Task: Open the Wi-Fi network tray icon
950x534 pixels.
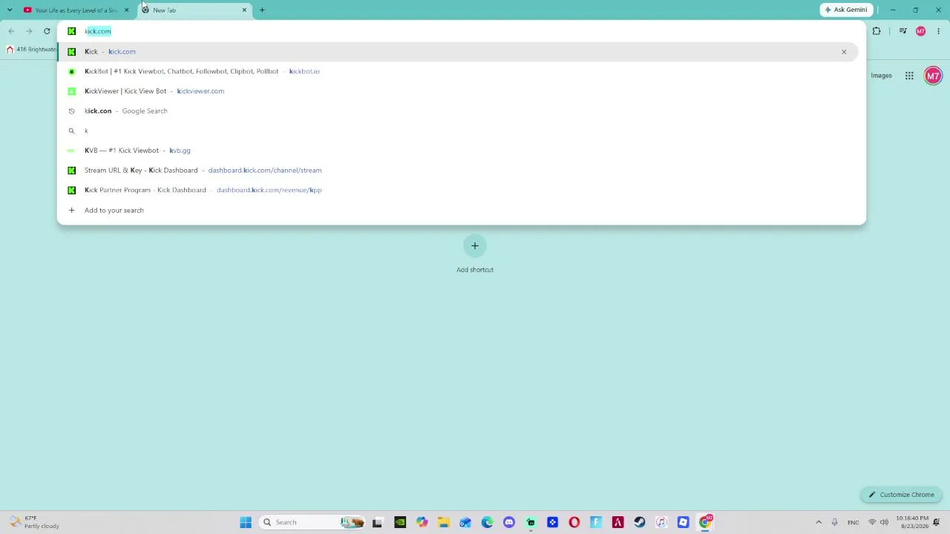Action: [x=872, y=522]
